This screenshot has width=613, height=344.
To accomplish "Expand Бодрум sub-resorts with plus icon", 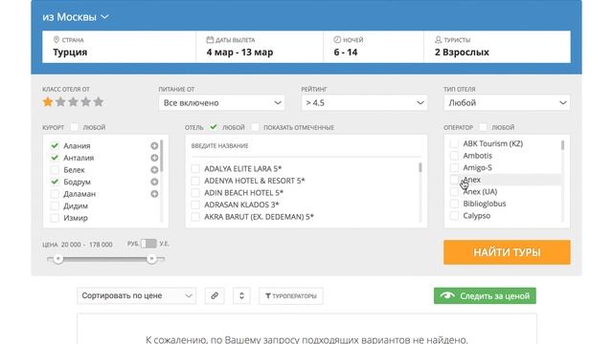I will tap(154, 182).
